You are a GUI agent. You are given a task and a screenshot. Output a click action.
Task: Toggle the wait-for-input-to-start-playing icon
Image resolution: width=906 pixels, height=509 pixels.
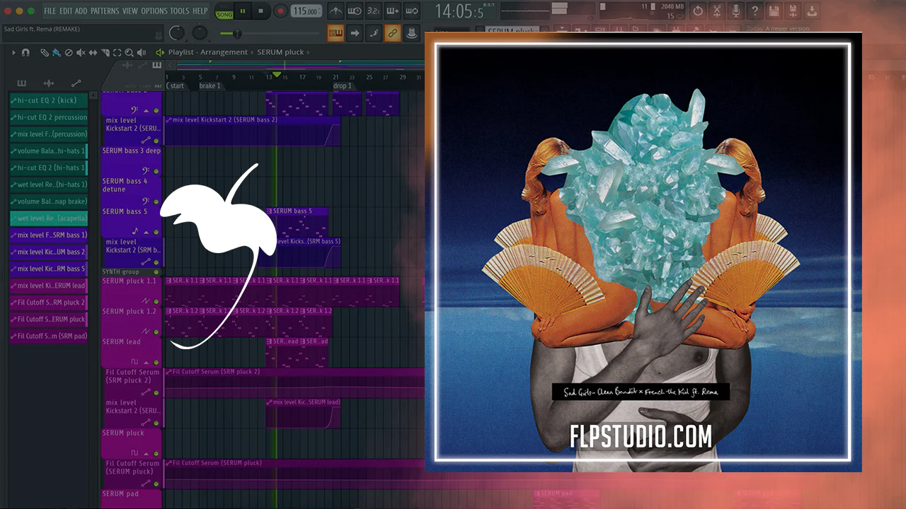coord(355,11)
